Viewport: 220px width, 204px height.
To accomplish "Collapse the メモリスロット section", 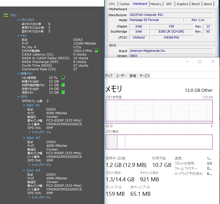I will 18,20.
